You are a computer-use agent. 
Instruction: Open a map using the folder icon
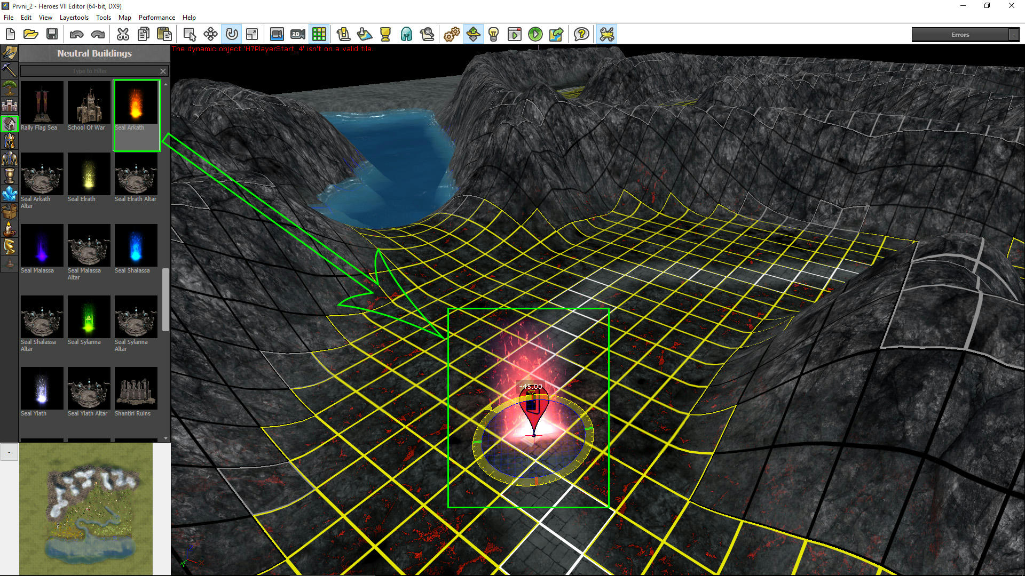click(31, 35)
